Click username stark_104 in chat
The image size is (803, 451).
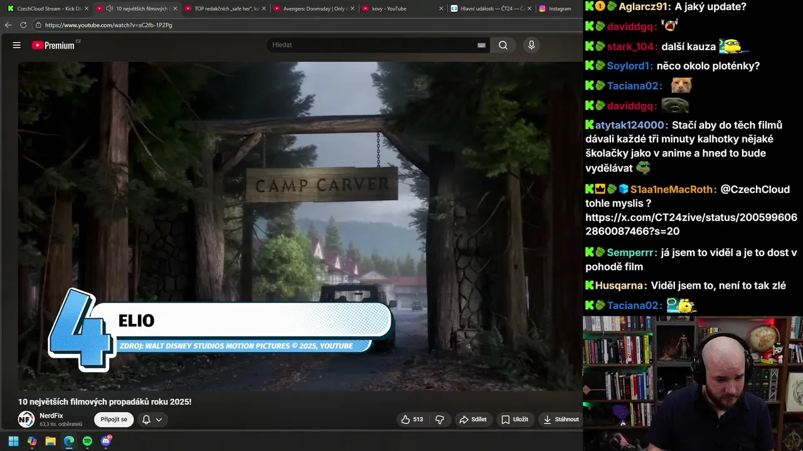click(x=632, y=46)
